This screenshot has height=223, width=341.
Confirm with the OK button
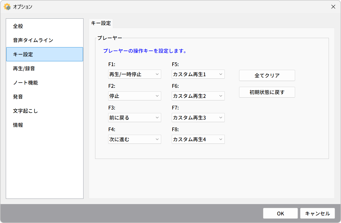click(280, 213)
